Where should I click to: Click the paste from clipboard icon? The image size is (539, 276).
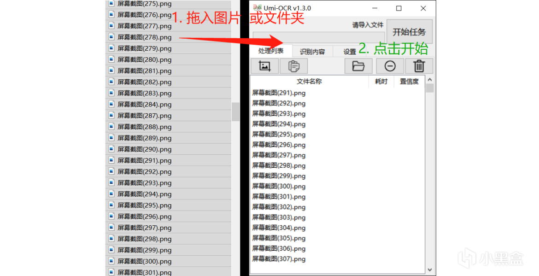click(x=293, y=66)
